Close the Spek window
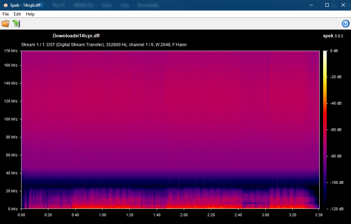The height and width of the screenshot is (224, 351). pyautogui.click(x=343, y=5)
